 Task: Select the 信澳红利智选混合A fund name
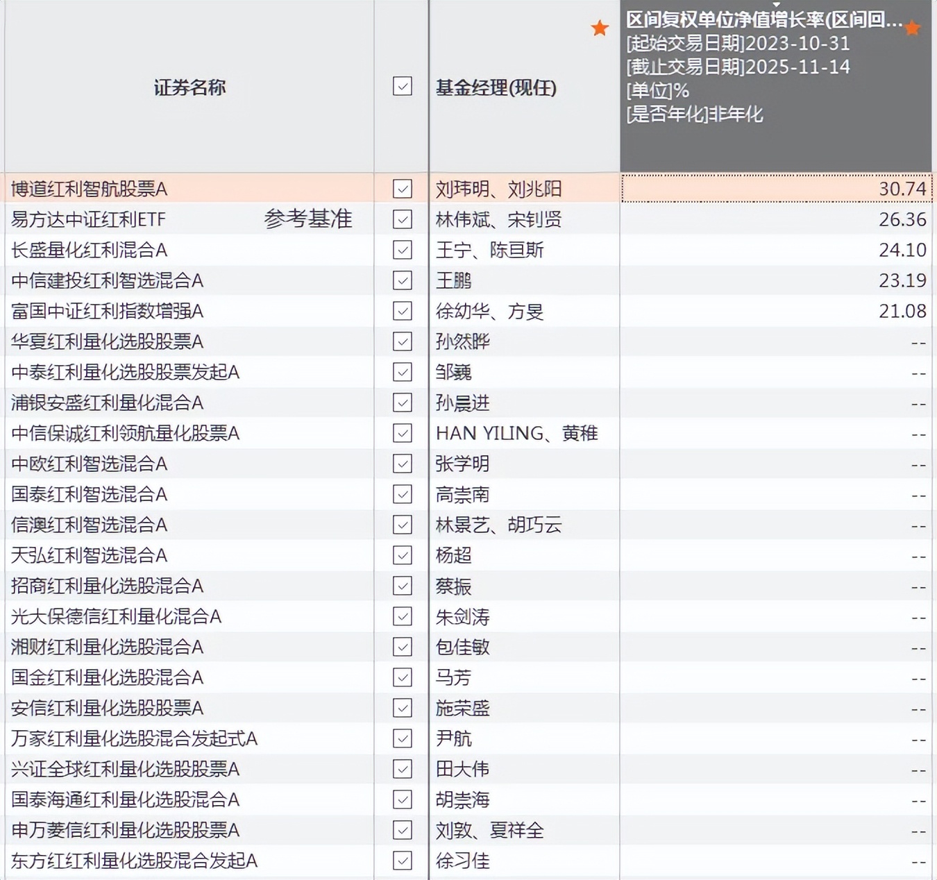(90, 525)
